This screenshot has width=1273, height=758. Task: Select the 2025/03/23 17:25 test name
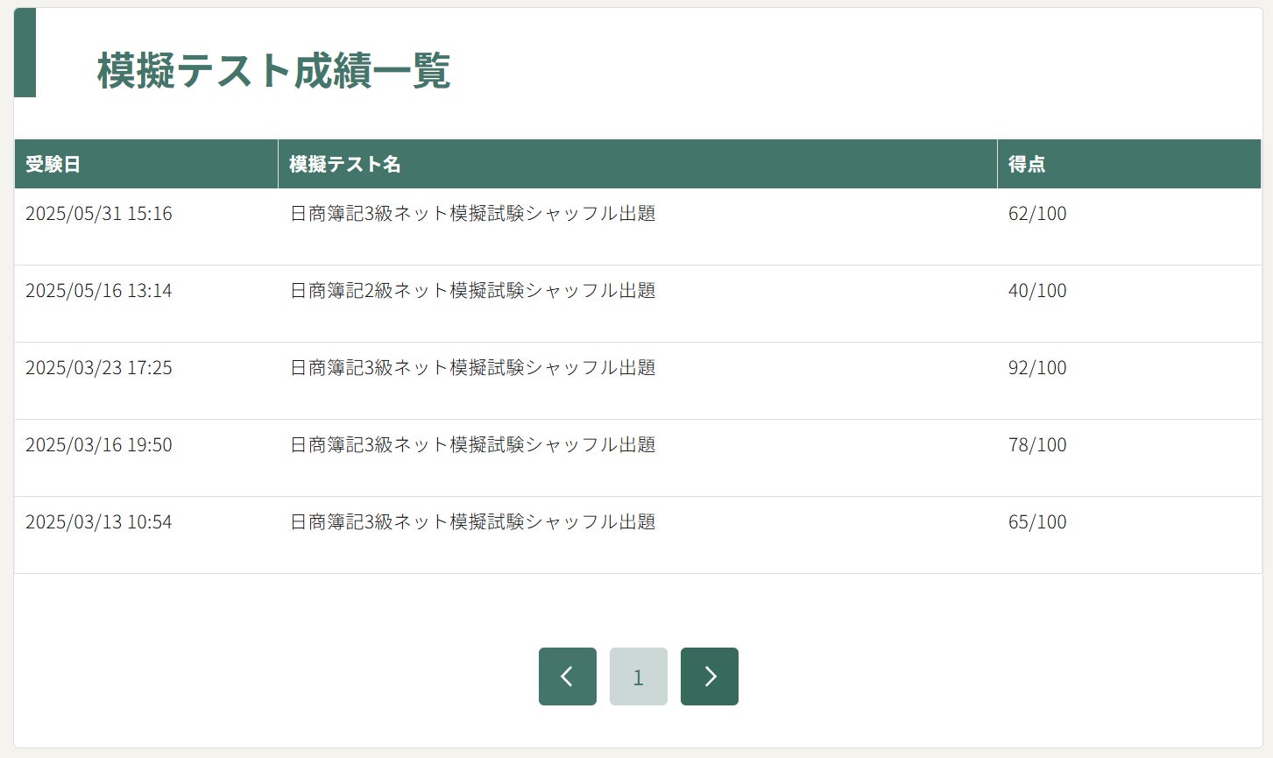[472, 368]
